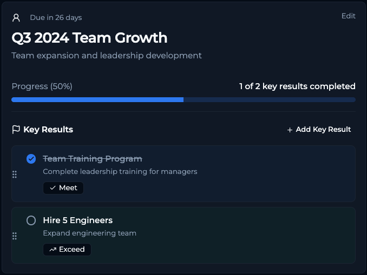
Task: Open the Team Training Program key result title
Action: pos(92,159)
